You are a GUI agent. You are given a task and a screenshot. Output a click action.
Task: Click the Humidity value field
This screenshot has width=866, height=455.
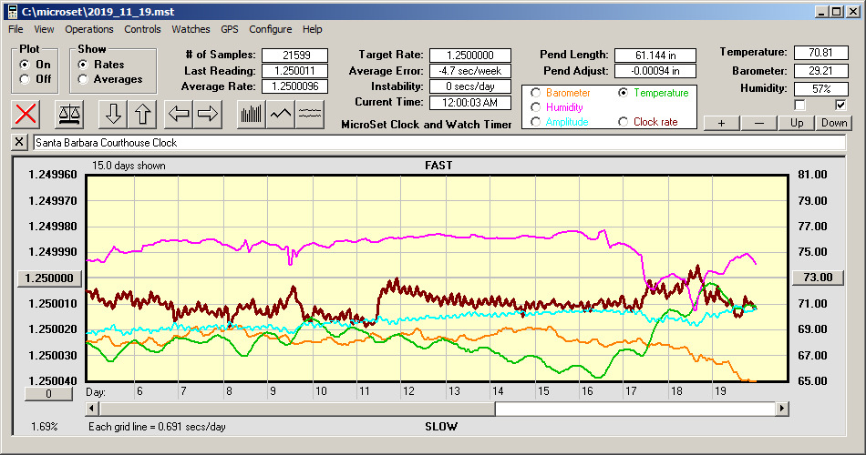(820, 88)
